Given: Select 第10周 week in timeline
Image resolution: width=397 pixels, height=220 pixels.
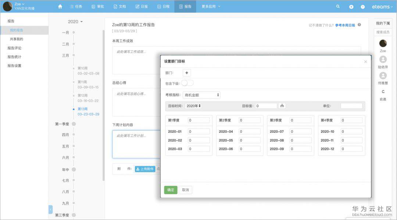Looking at the screenshot, I should pos(88,71).
